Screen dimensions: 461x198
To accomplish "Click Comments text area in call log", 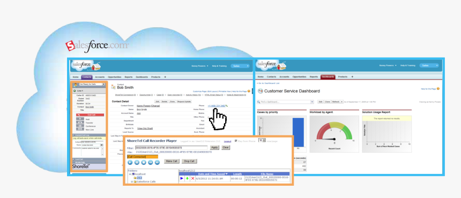I will click(x=92, y=152).
